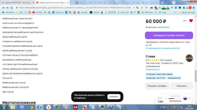Image resolution: width=197 pixels, height=110 pixels.
Task: Follow the seller with the Подписаться link
Action: point(153,69)
